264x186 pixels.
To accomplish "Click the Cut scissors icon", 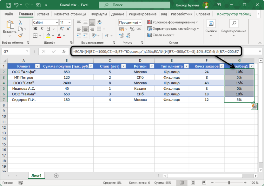I will coord(21,22).
